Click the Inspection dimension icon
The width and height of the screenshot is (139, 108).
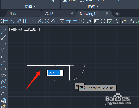click(110, 21)
